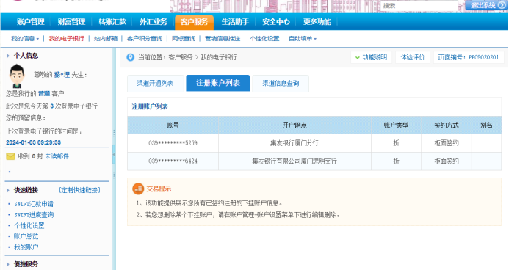This screenshot has width=509, height=270.
Task: Click the user avatar picture
Action: [17, 76]
